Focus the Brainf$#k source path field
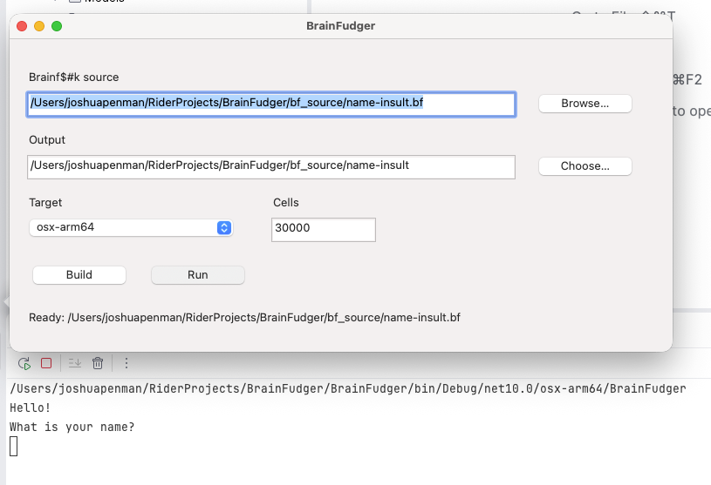The image size is (711, 485). [x=271, y=104]
